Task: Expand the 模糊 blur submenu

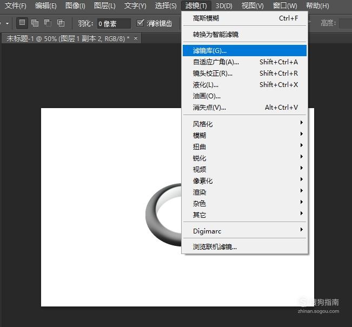Action: point(245,135)
